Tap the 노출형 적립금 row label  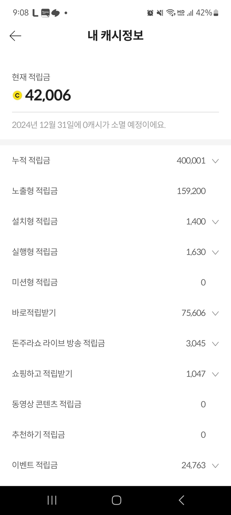(35, 191)
